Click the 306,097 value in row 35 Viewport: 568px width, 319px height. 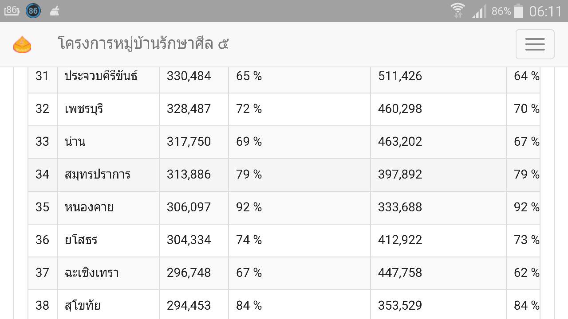189,207
